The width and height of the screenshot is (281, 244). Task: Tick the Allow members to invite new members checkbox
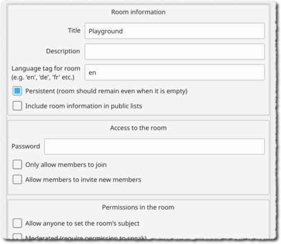17,179
